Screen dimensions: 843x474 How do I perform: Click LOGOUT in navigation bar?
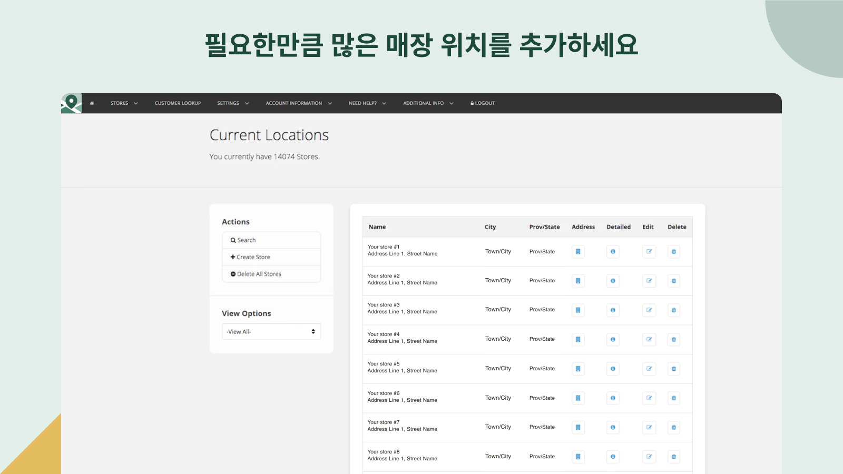(483, 103)
